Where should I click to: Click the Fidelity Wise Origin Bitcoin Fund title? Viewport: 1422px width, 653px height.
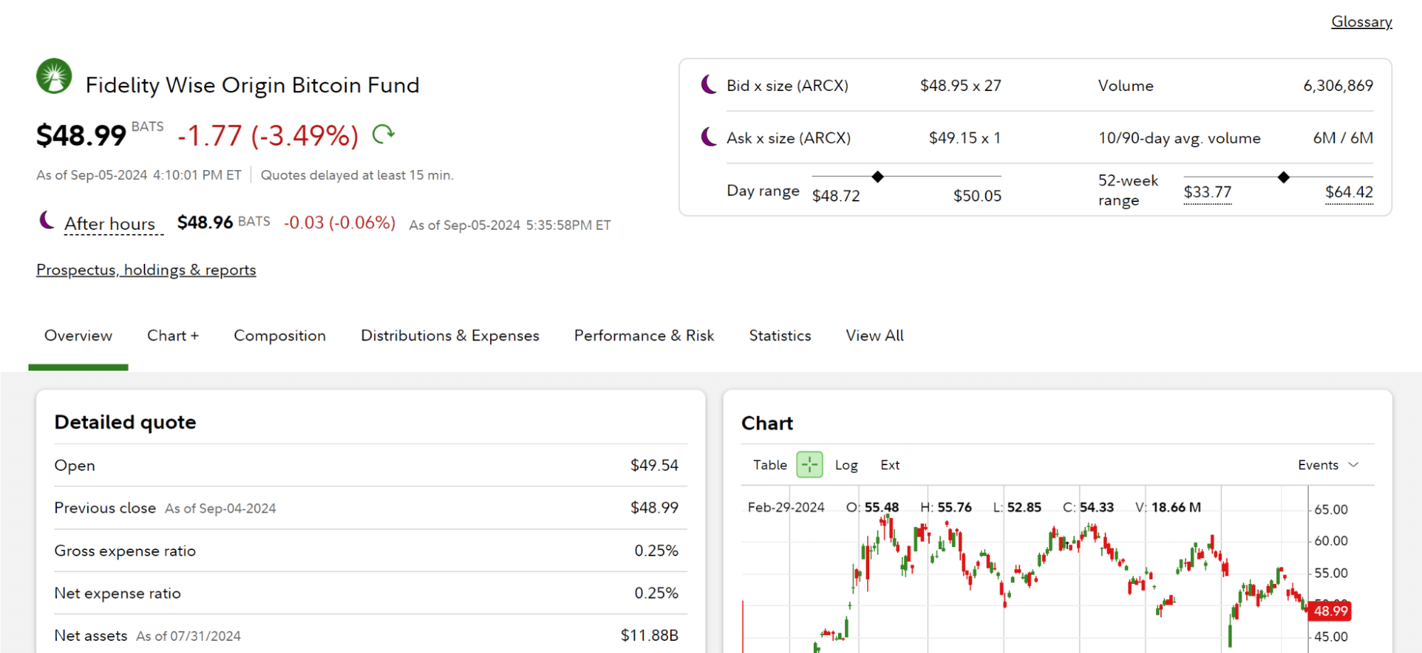click(253, 85)
